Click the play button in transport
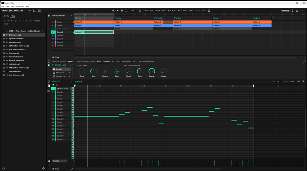The image size is (307, 171). tap(117, 10)
